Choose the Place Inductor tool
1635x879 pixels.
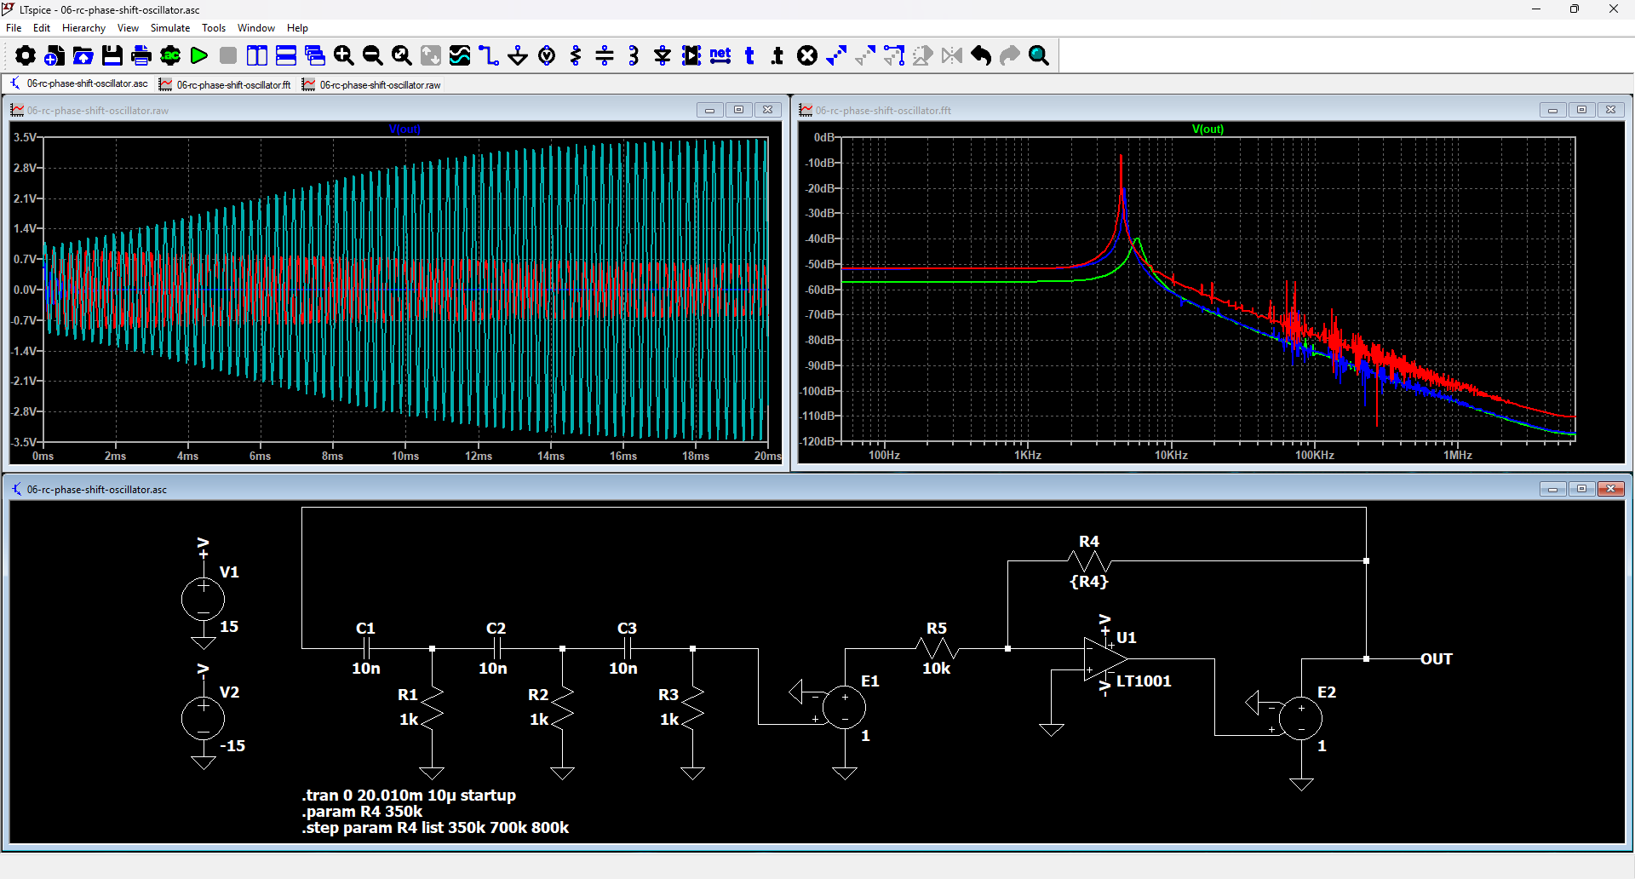pyautogui.click(x=634, y=56)
